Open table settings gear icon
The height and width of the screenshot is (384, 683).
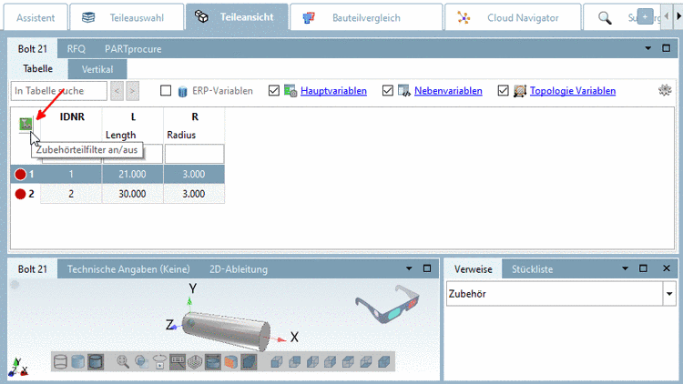coord(665,90)
